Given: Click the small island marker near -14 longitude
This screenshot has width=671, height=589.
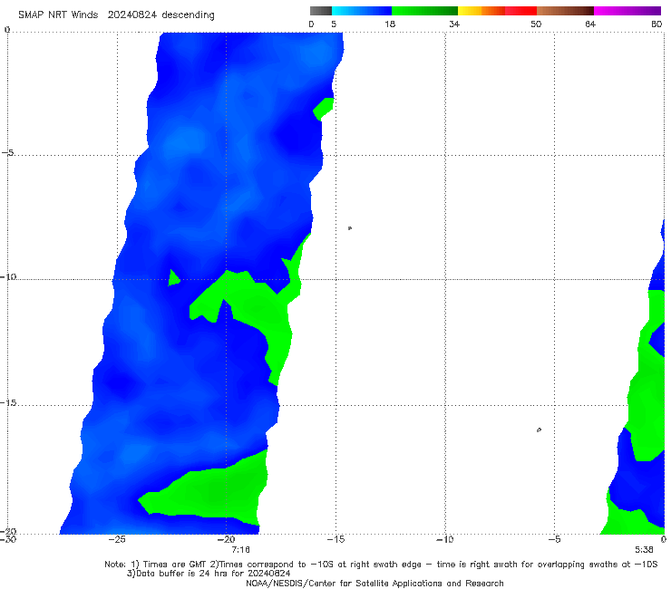Looking at the screenshot, I should 350,228.
